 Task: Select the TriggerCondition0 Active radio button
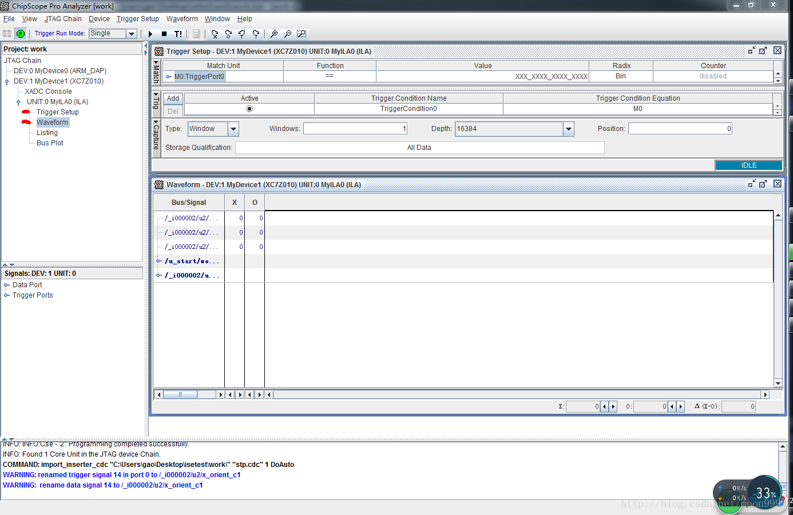[x=249, y=109]
